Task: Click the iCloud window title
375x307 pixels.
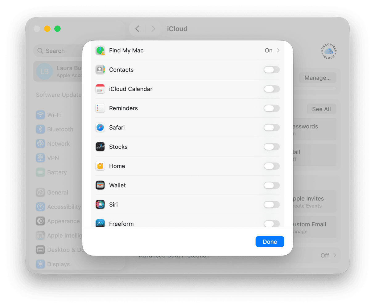Action: click(x=177, y=29)
